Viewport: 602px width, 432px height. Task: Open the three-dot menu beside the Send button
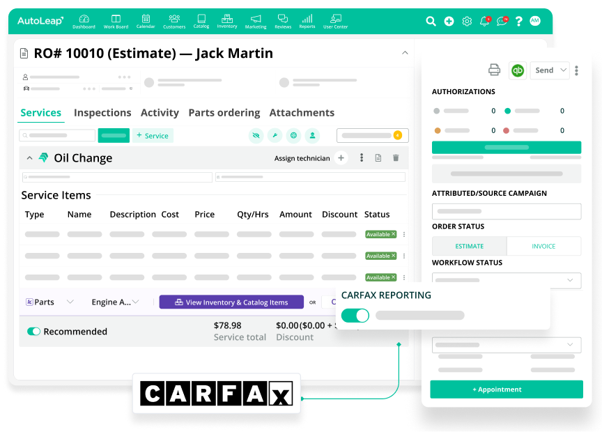tap(576, 70)
